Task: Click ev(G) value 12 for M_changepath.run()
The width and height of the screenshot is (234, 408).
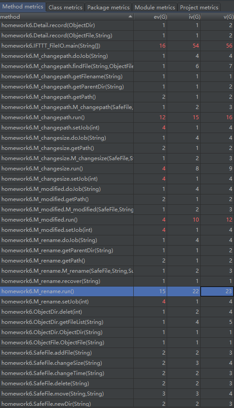Action: click(x=162, y=117)
